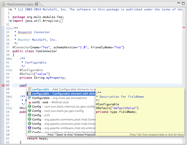187x145 pixels.
Task: Select the FooConnector.java editor tab
Action: 20,4
